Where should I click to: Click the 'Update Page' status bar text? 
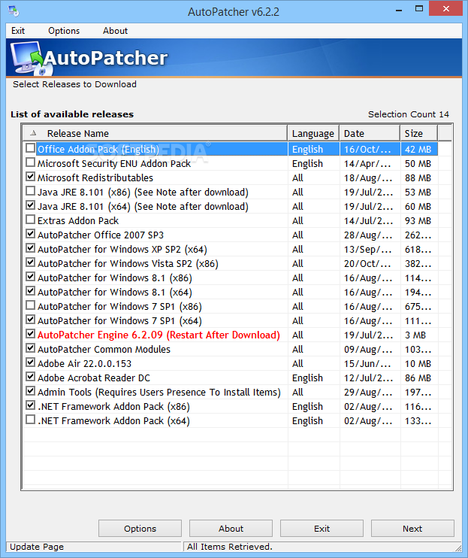[x=37, y=547]
